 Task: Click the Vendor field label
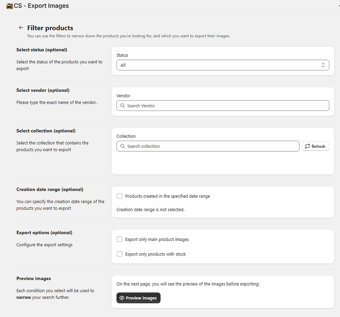coord(124,96)
